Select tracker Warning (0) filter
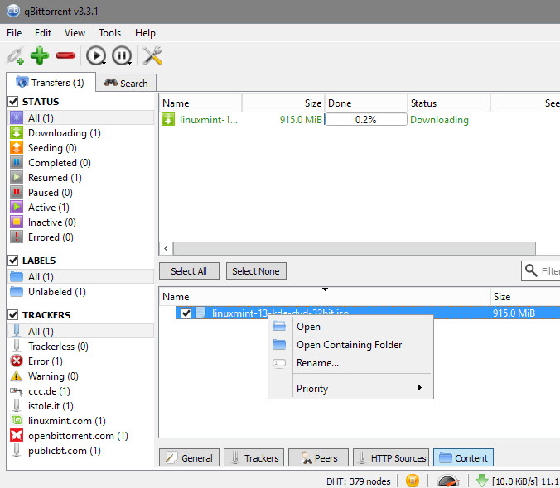 tap(53, 376)
